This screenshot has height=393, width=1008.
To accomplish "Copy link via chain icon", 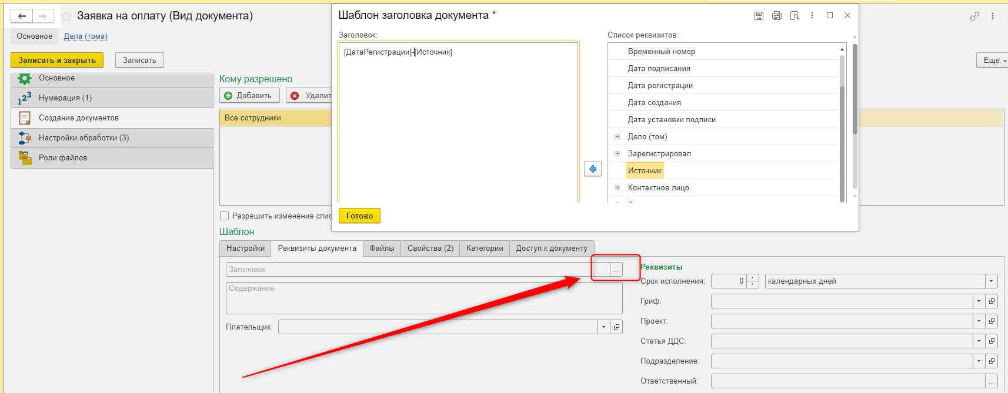I will point(974,16).
